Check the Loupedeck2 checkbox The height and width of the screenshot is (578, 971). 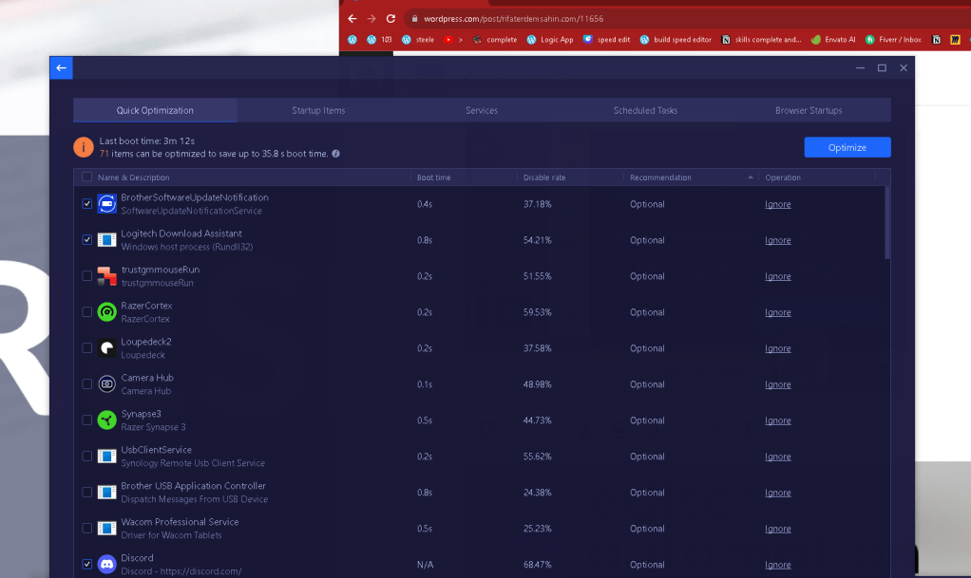coord(86,347)
